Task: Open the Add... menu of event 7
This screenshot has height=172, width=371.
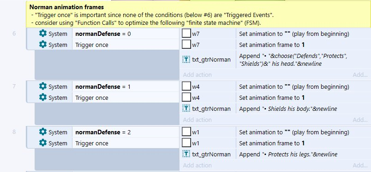Action: point(360,120)
